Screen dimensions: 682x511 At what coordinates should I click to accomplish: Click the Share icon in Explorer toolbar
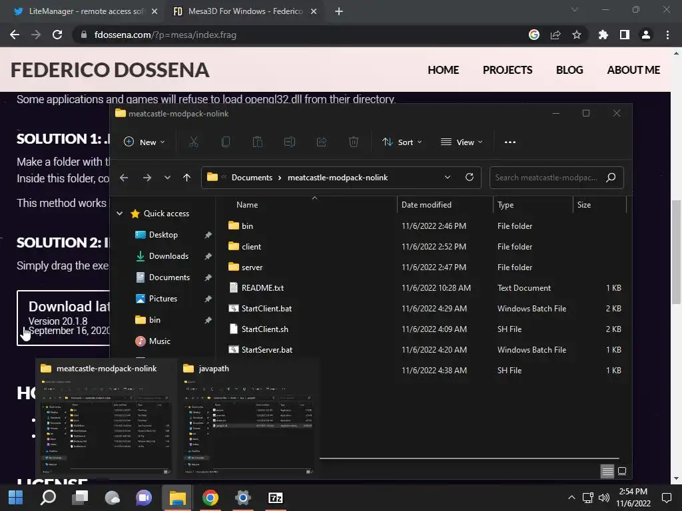[322, 142]
